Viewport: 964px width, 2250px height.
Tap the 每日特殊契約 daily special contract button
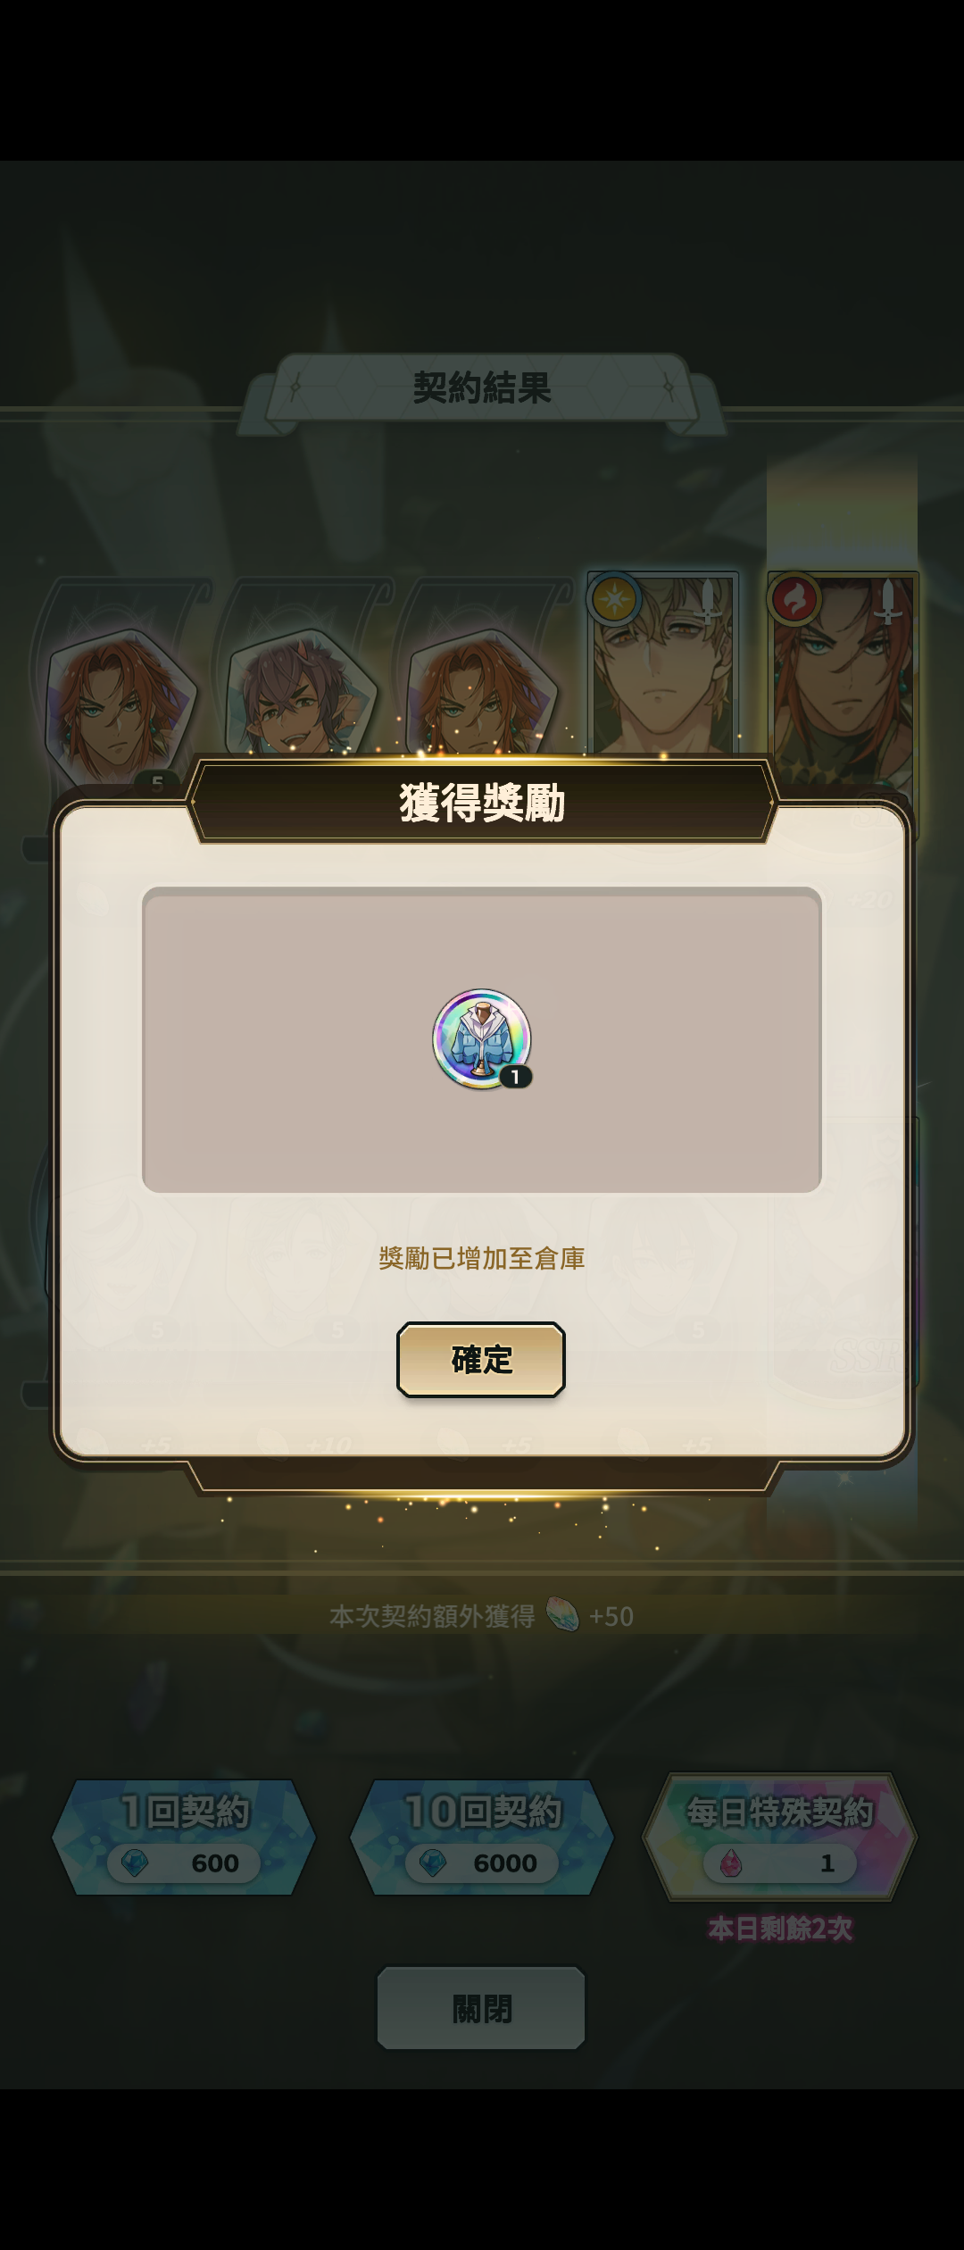(x=779, y=1837)
